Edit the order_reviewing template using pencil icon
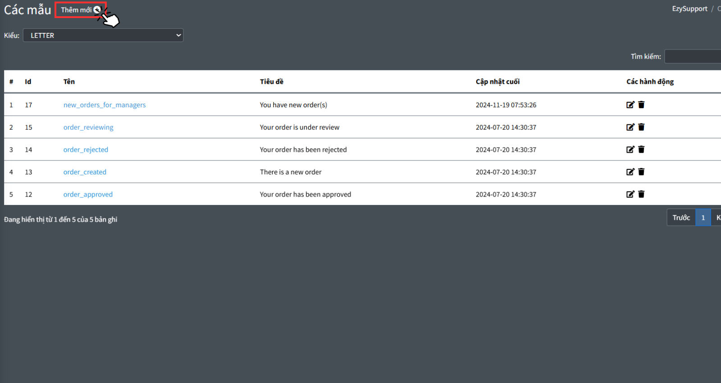This screenshot has width=721, height=383. (x=630, y=128)
